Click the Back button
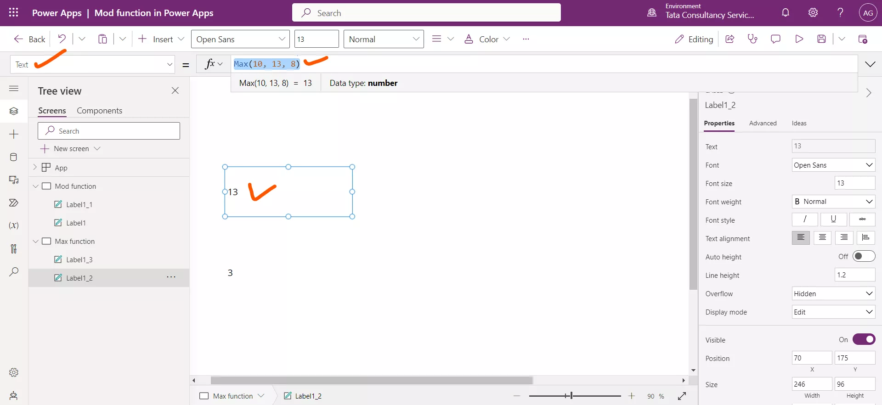This screenshot has width=882, height=405. [x=30, y=39]
